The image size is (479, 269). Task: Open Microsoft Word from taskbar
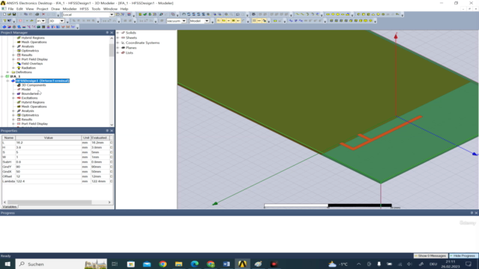(226, 264)
